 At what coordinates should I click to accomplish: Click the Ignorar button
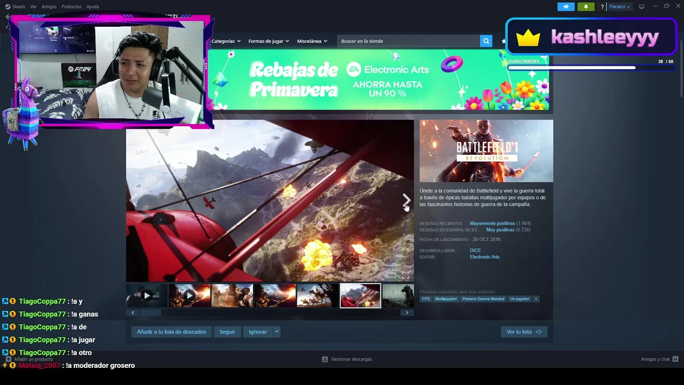(x=258, y=332)
